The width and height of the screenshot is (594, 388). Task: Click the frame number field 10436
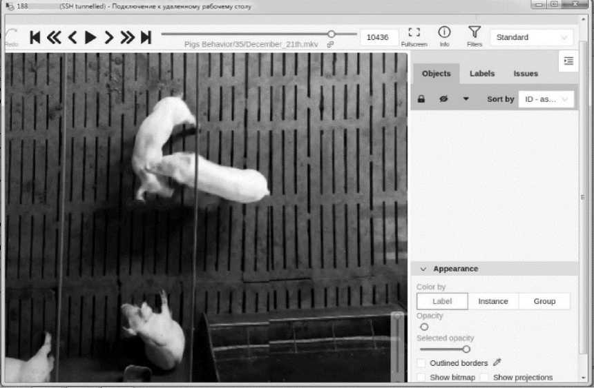pos(378,37)
